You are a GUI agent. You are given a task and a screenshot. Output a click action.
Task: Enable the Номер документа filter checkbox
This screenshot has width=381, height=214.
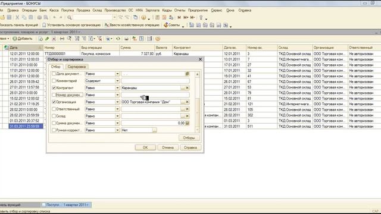click(54, 95)
